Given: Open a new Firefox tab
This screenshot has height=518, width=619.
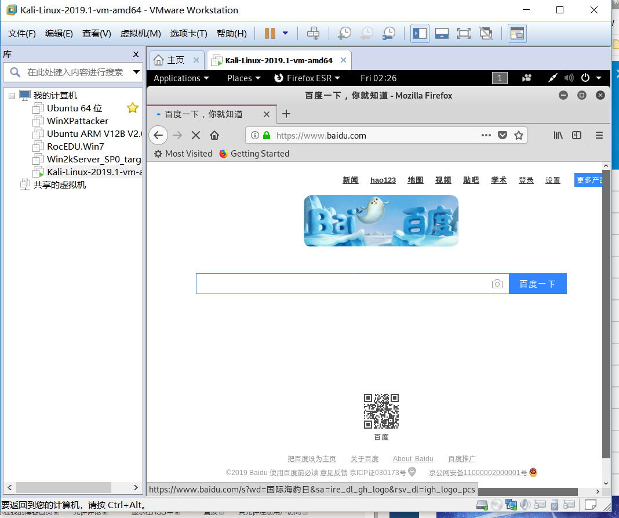Looking at the screenshot, I should click(x=286, y=114).
